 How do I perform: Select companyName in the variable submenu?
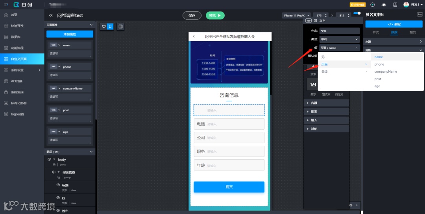coord(397,71)
